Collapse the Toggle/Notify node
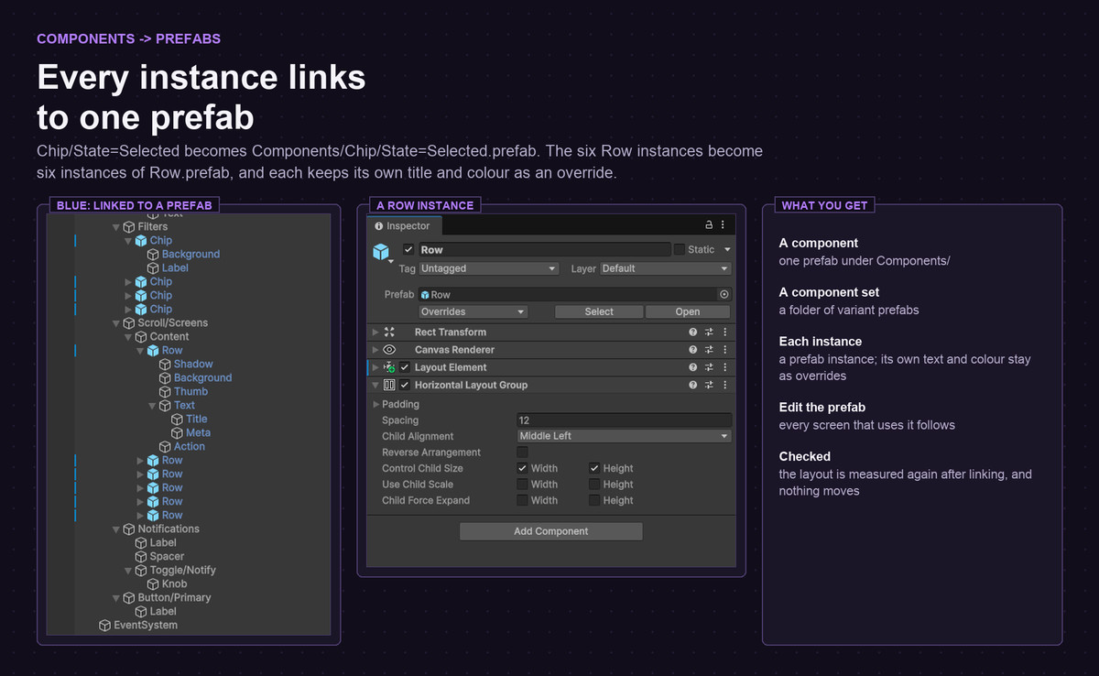1099x676 pixels. [128, 570]
